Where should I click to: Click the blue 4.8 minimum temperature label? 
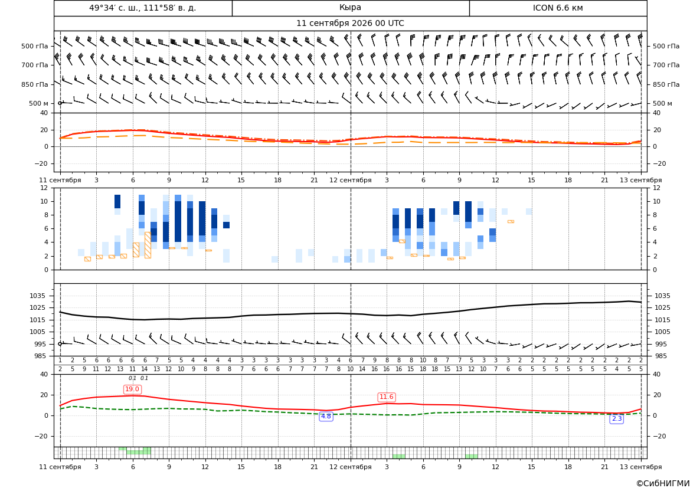[x=326, y=416]
